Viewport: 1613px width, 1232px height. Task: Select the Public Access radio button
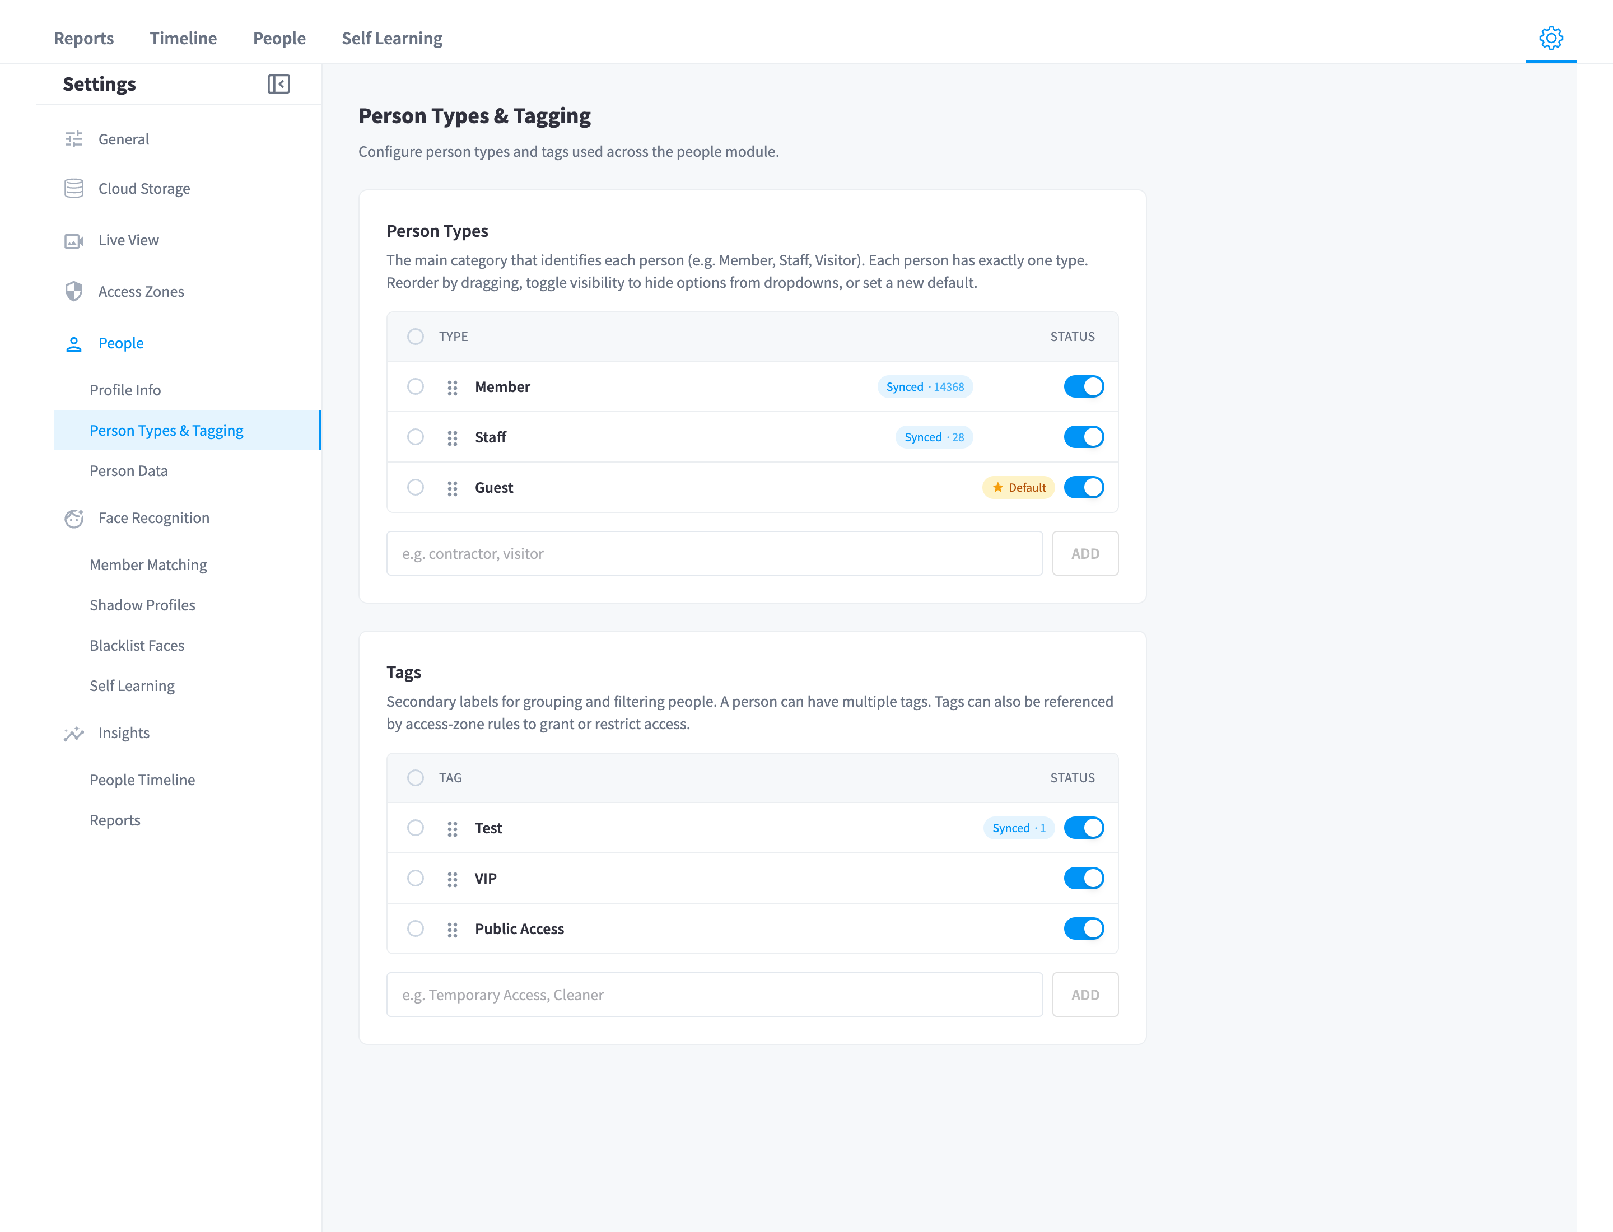coord(415,929)
